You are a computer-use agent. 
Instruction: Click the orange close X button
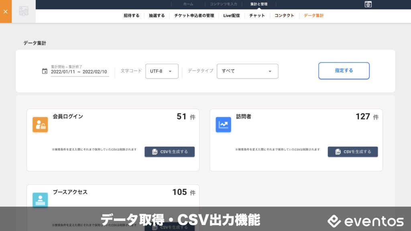[x=6, y=12]
